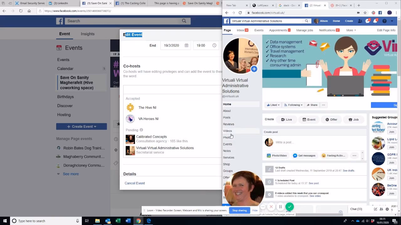
Task: Click the Windows search box
Action: point(45,221)
